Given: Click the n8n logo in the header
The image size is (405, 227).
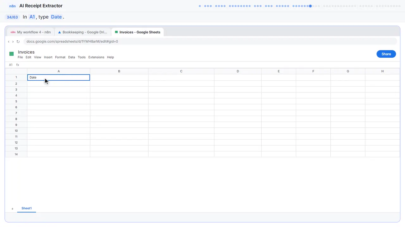Looking at the screenshot, I should [x=12, y=6].
